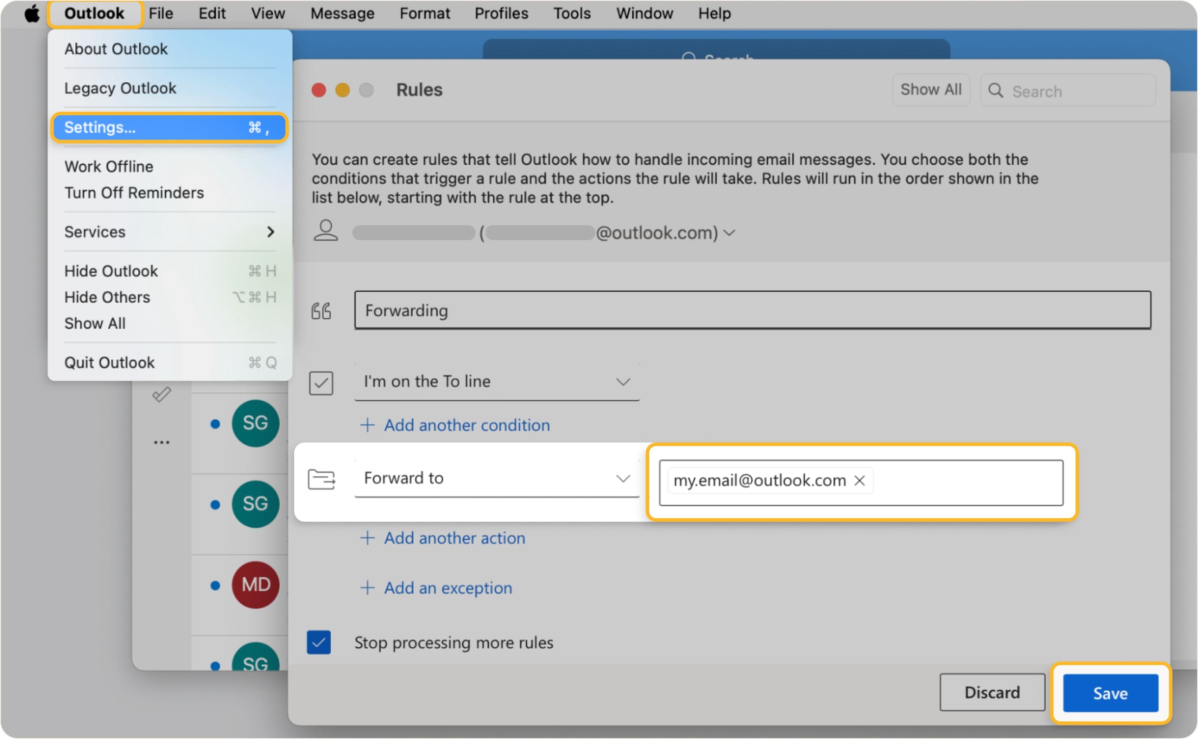
Task: Uncheck the I'm on the To line condition
Action: [321, 383]
